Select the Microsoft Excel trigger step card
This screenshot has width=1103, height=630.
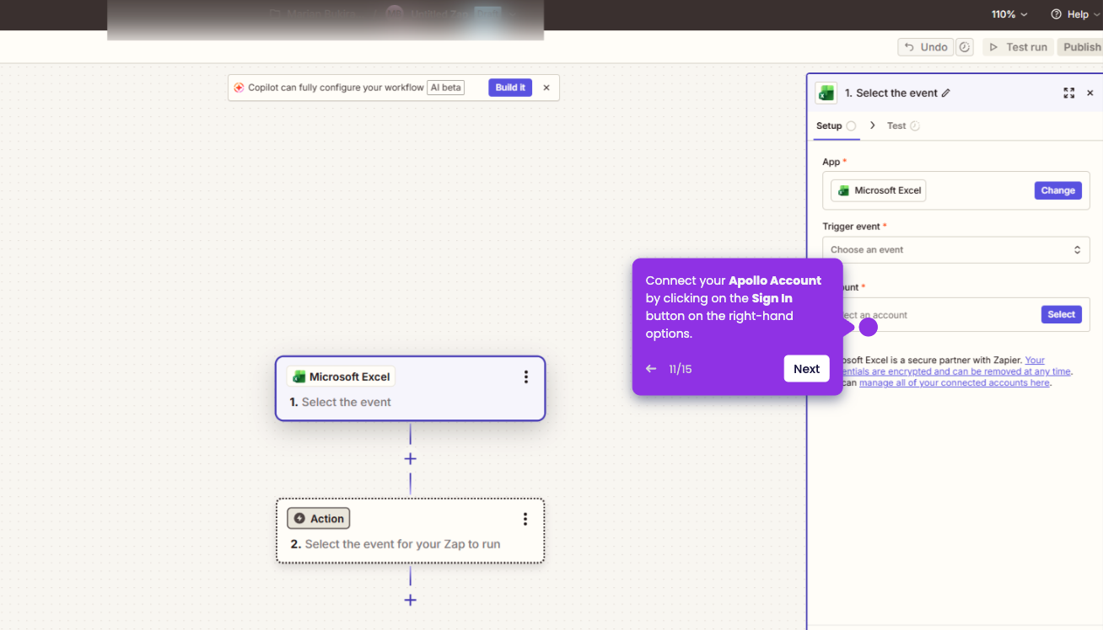[x=411, y=388]
